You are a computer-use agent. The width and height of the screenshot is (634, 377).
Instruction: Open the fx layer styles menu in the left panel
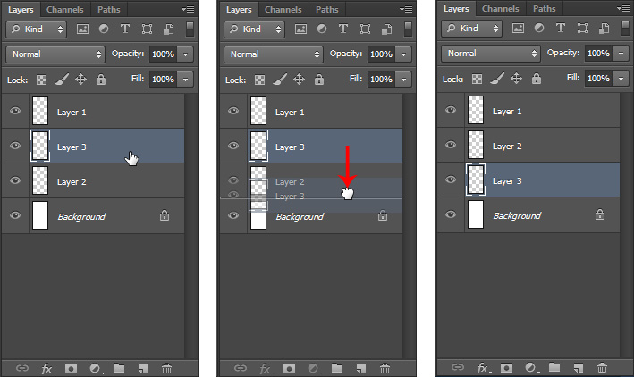[x=47, y=368]
